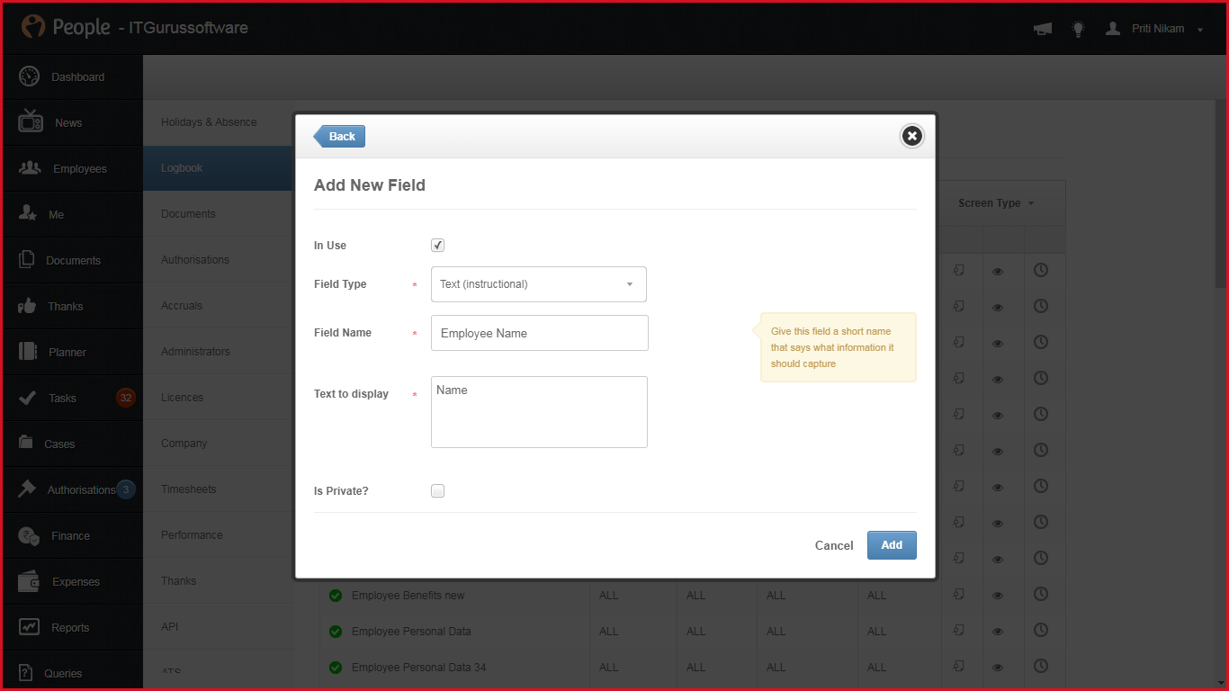Click green check icon beside Employee Personal Data 34
The image size is (1229, 691).
(x=336, y=668)
